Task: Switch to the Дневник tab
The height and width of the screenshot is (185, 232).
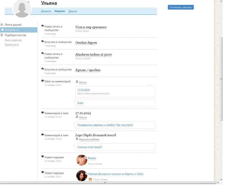Action: [x=46, y=11]
